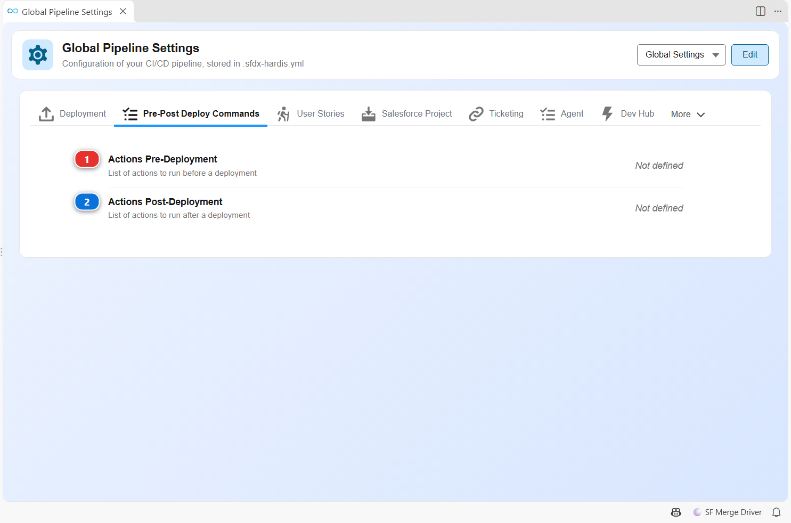Screen dimensions: 791x523
Task: Go to the Salesforce Project tab
Action: coord(407,114)
